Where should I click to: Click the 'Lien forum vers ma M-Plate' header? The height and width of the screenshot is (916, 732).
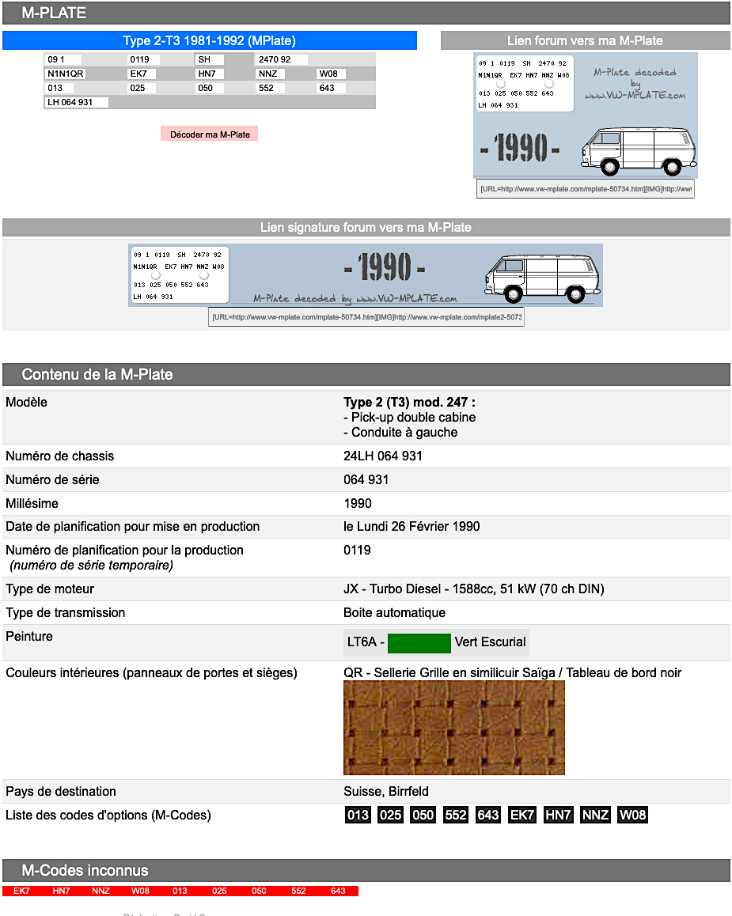586,40
